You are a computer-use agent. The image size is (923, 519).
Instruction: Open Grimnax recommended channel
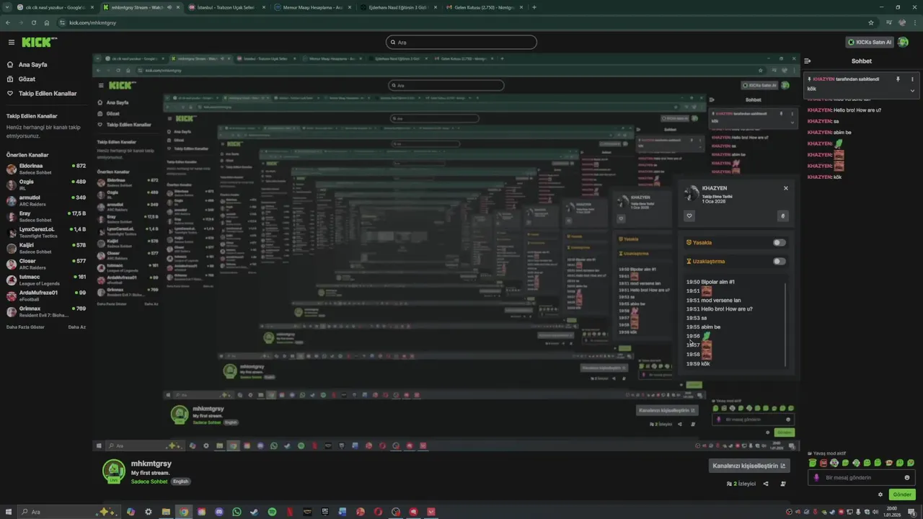click(46, 311)
